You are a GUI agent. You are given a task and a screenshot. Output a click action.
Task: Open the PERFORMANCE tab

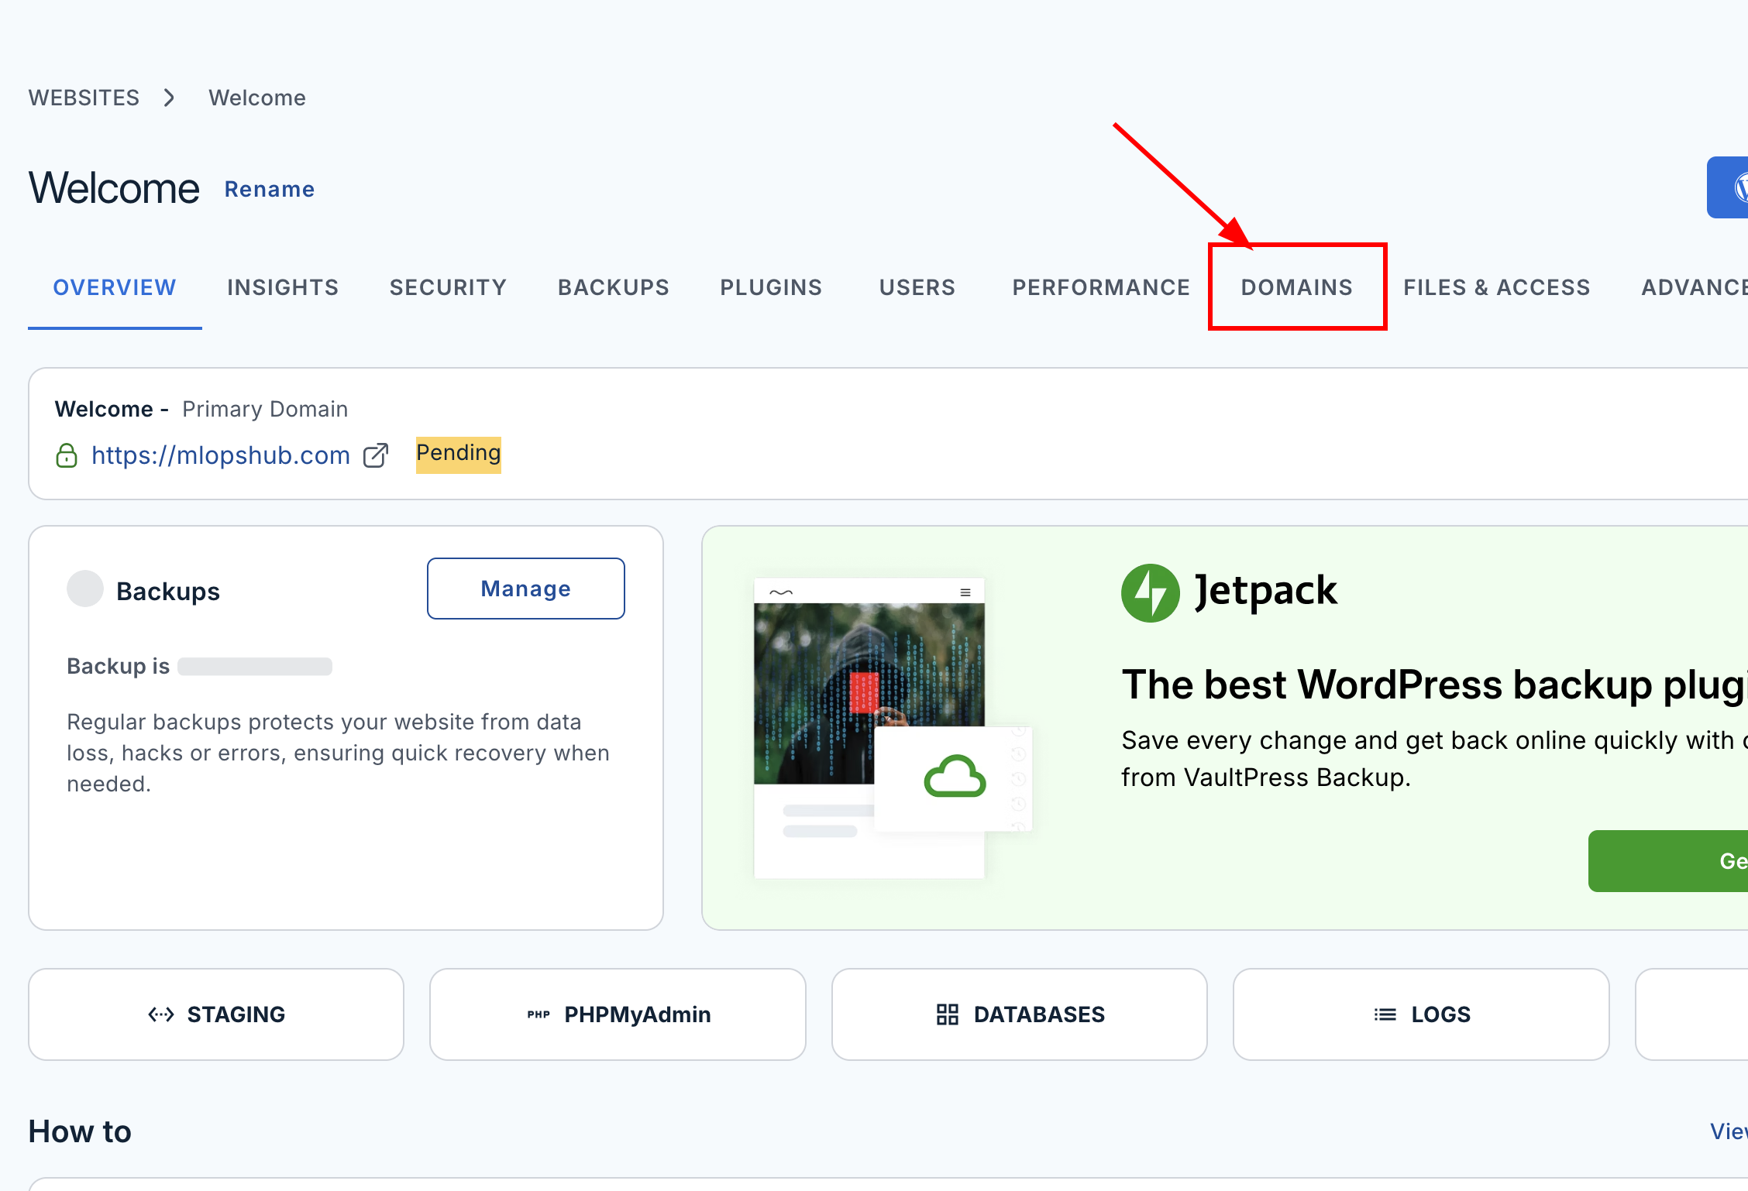point(1101,287)
